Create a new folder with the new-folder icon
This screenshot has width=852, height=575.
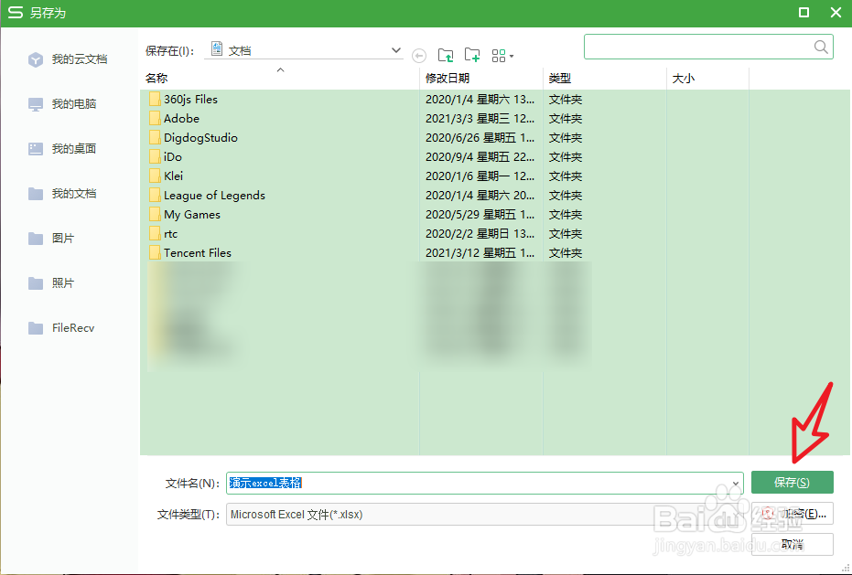pos(472,55)
